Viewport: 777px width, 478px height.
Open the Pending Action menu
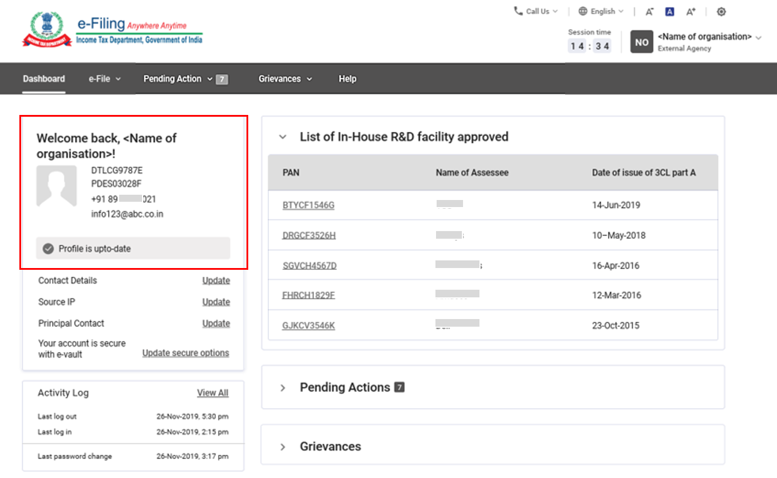178,79
